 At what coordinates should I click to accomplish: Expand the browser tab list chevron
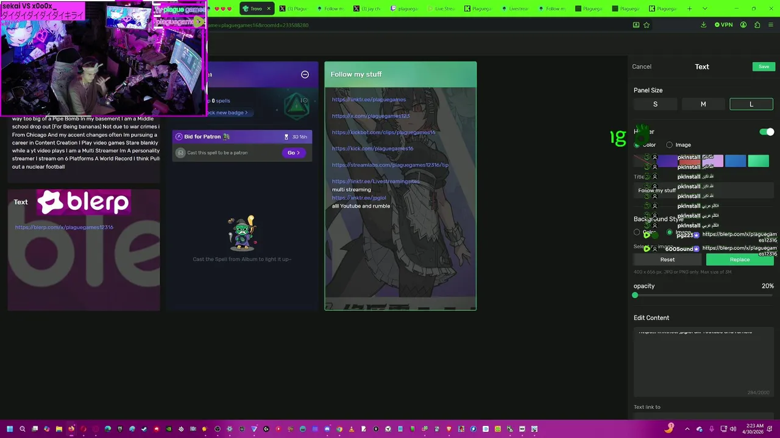(705, 9)
